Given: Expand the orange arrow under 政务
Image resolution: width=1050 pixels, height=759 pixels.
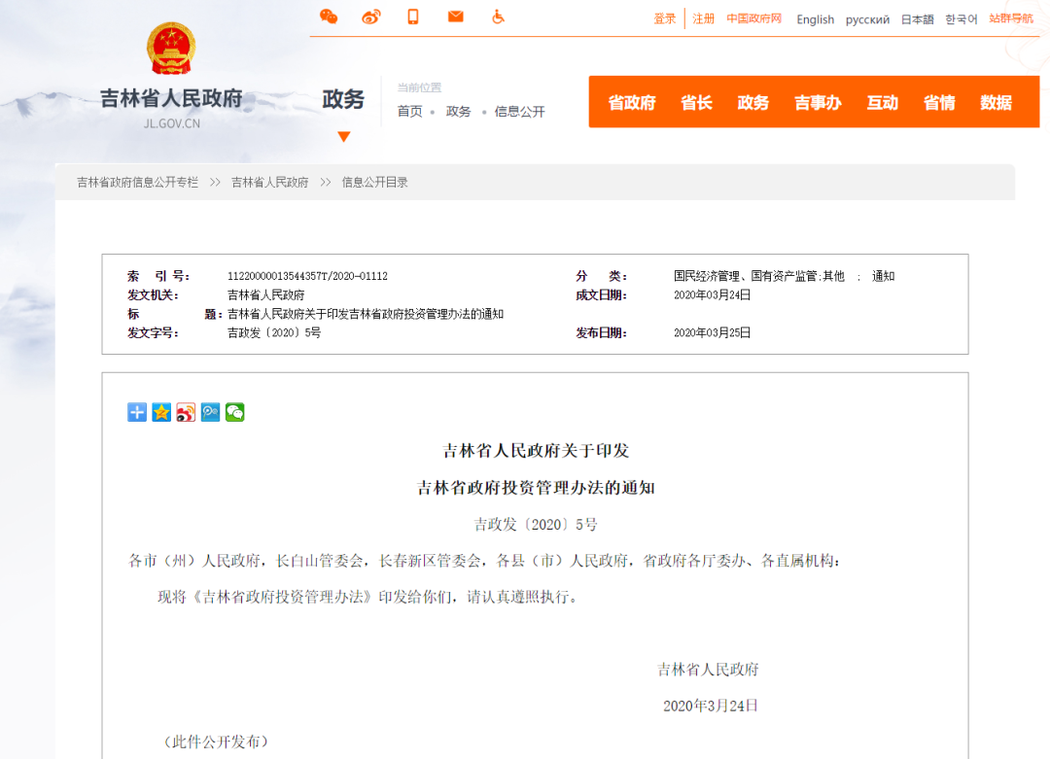Looking at the screenshot, I should pos(343,137).
